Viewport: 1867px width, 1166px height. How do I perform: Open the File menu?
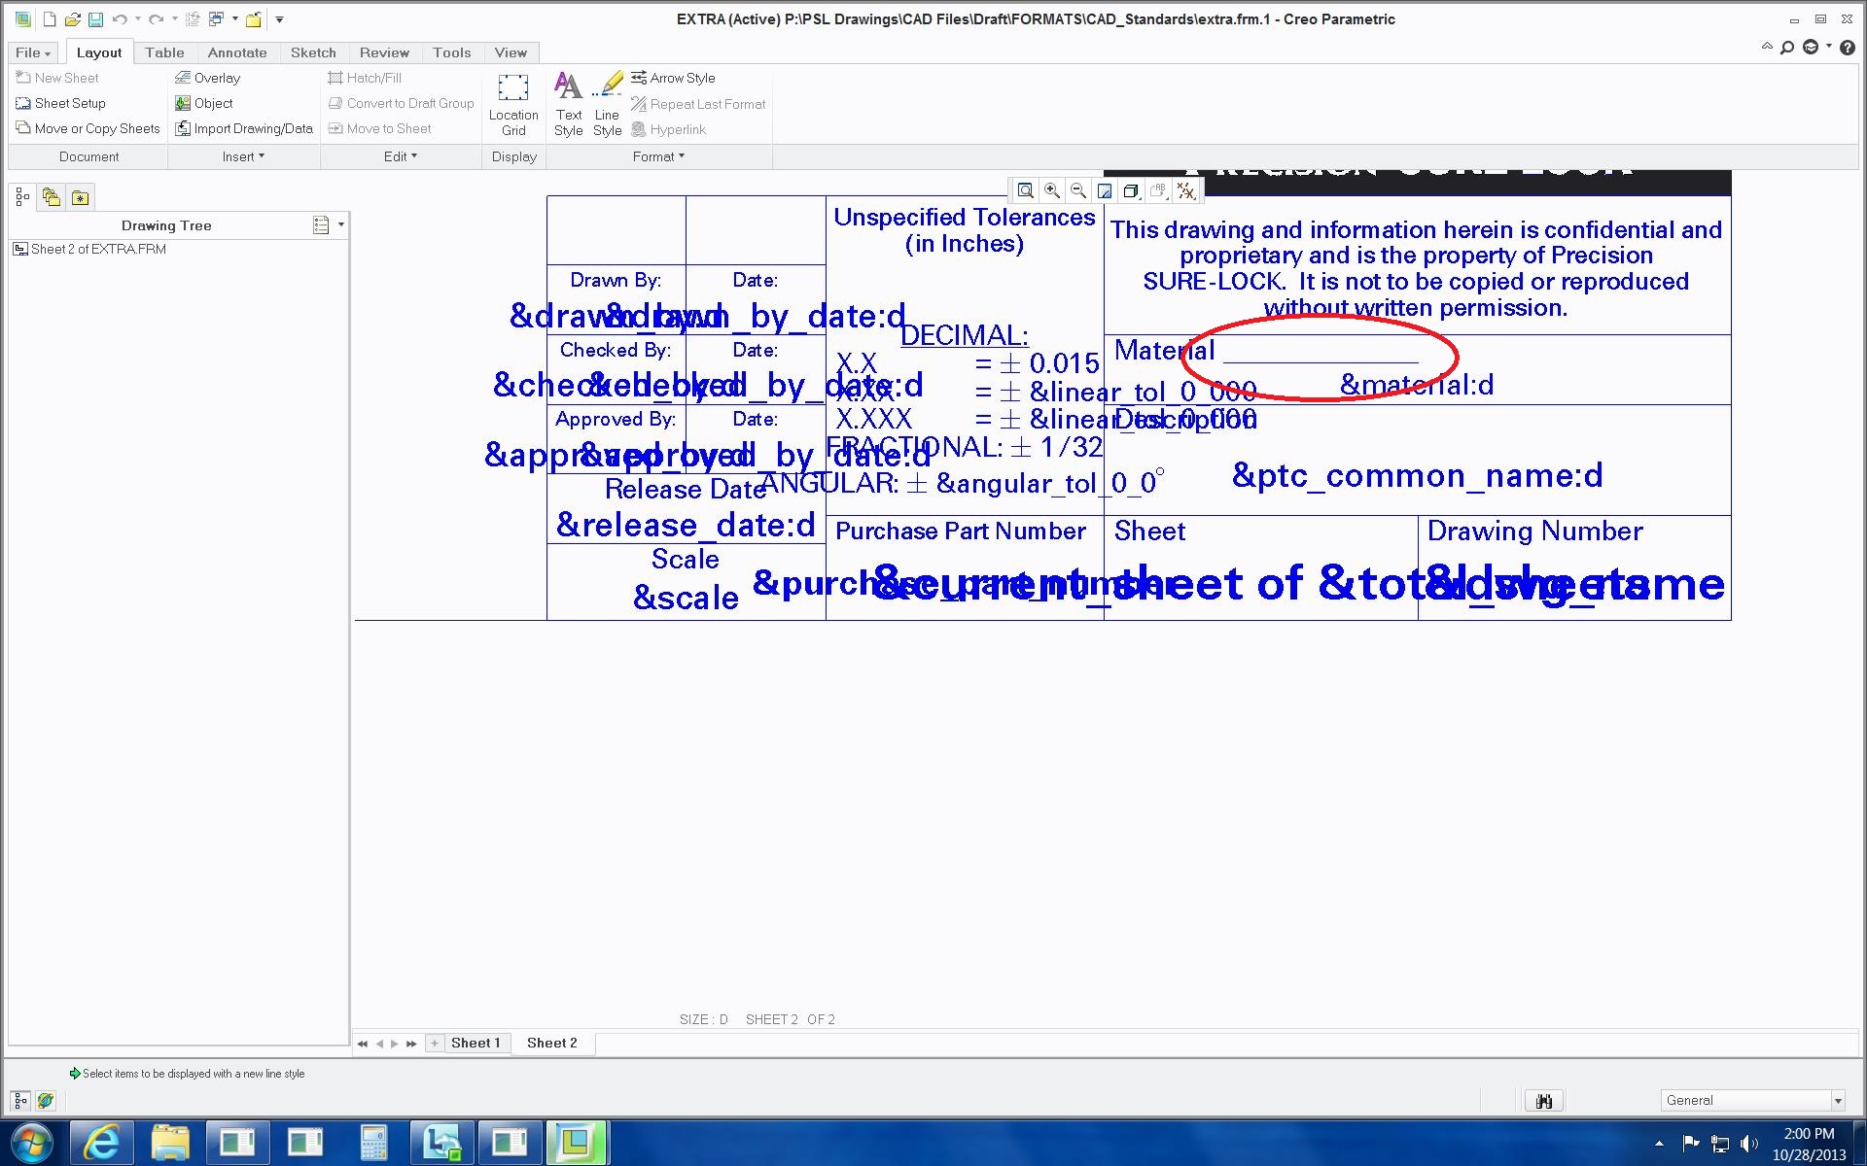pos(33,52)
